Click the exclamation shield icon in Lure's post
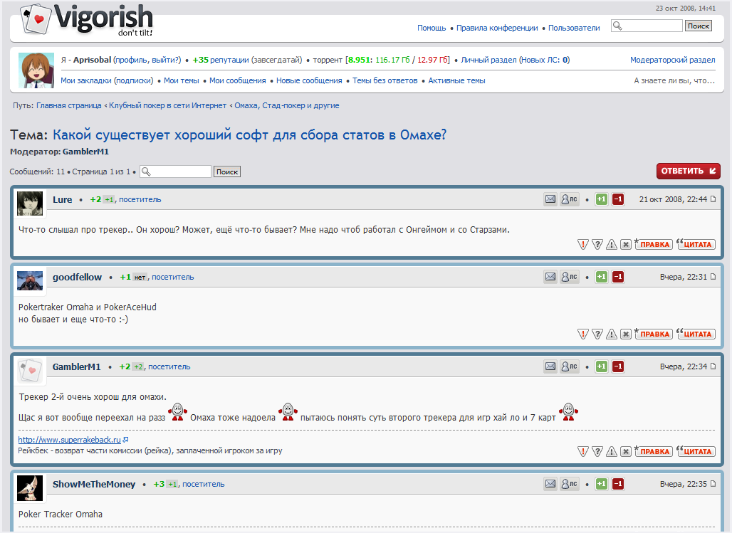The image size is (732, 533). [x=582, y=244]
